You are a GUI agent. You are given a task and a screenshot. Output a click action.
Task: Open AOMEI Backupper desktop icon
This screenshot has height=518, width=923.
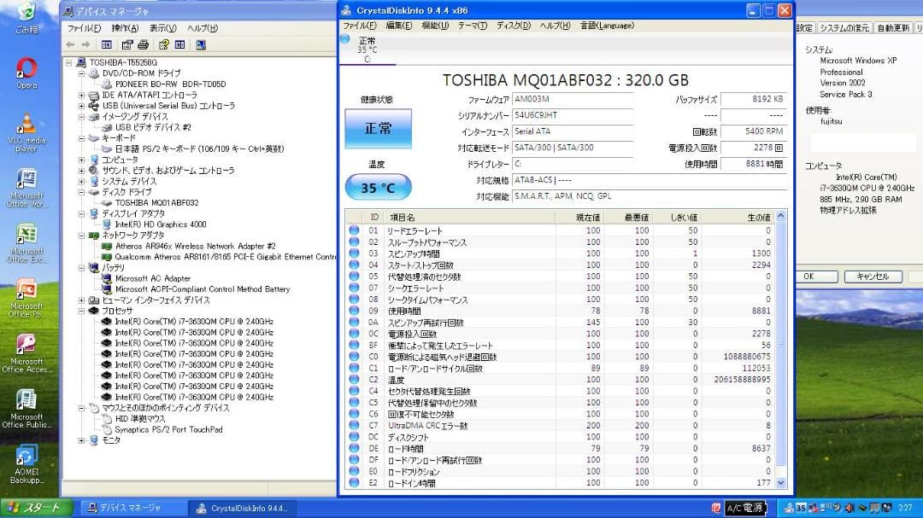click(x=26, y=463)
